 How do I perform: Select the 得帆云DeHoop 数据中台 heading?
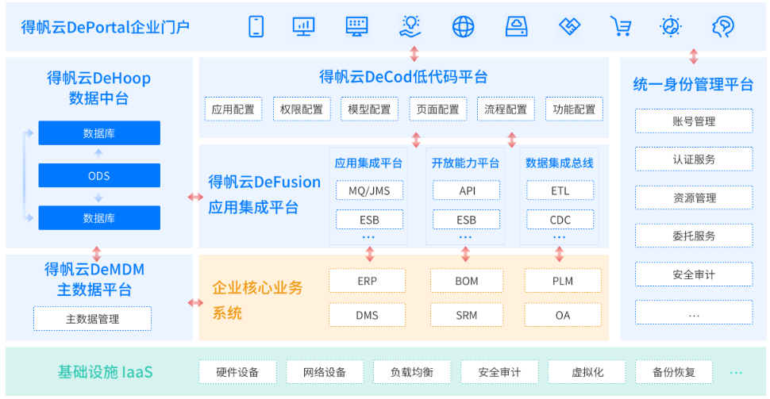pos(98,88)
